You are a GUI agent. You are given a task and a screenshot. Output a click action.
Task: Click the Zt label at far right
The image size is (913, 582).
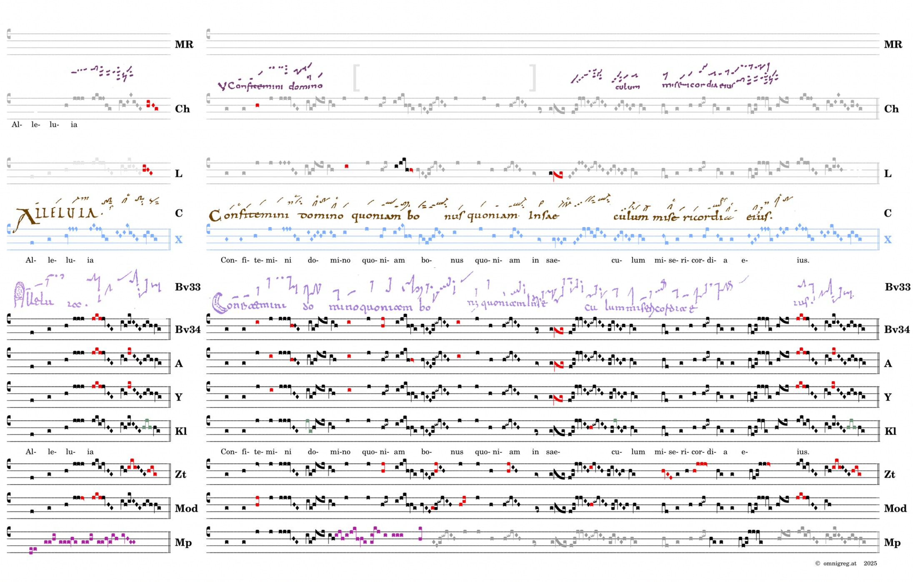pyautogui.click(x=889, y=474)
